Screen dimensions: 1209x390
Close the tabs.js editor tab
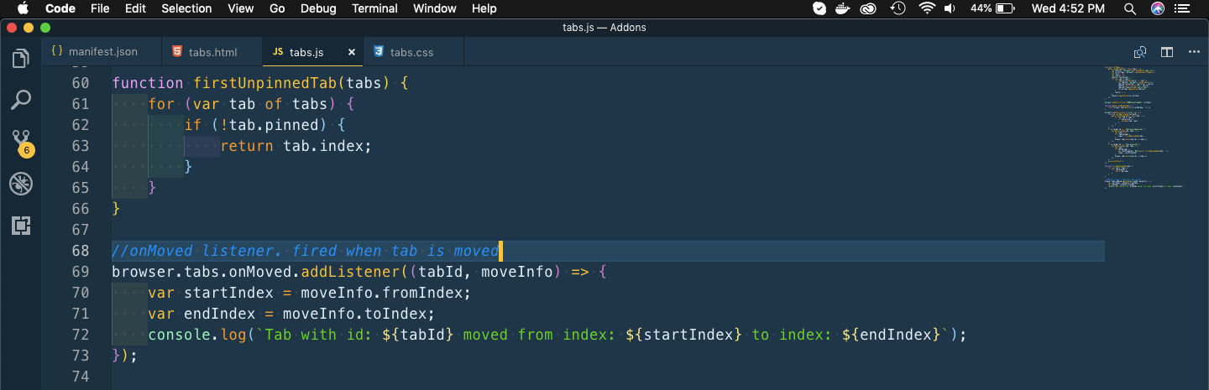point(352,52)
